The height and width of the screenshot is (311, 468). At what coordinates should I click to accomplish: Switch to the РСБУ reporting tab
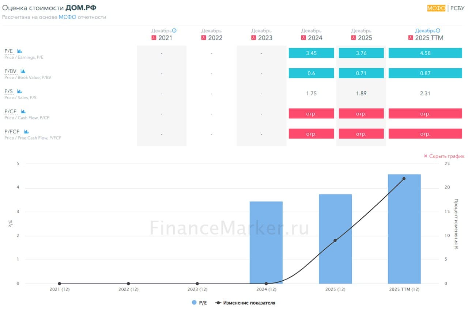click(457, 8)
